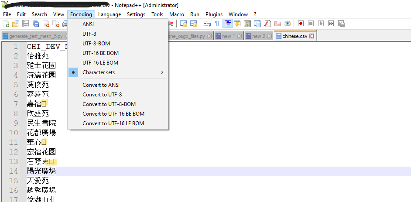
Task: Choose Convert to ANSI
Action: [118, 85]
